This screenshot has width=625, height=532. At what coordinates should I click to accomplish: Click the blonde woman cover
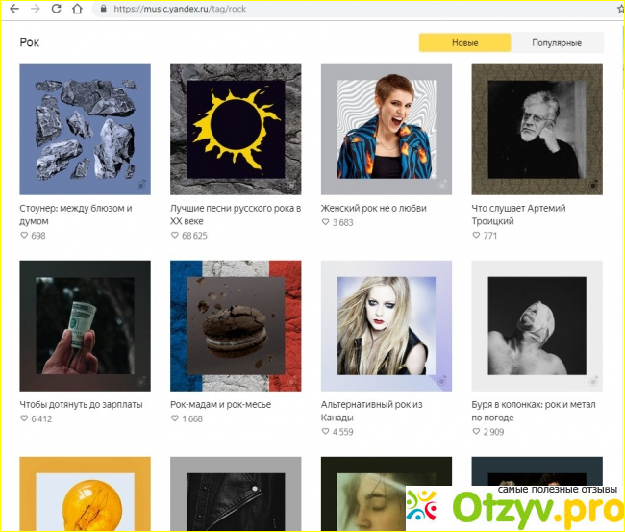(x=387, y=326)
